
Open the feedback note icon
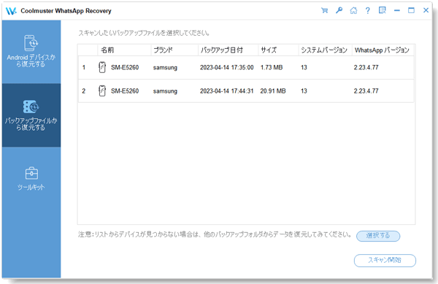pyautogui.click(x=382, y=11)
